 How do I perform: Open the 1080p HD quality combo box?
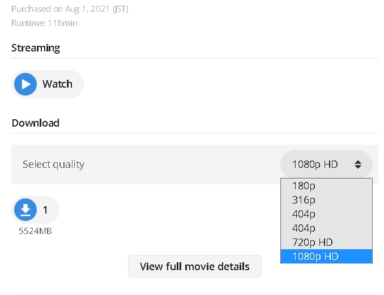pyautogui.click(x=326, y=164)
